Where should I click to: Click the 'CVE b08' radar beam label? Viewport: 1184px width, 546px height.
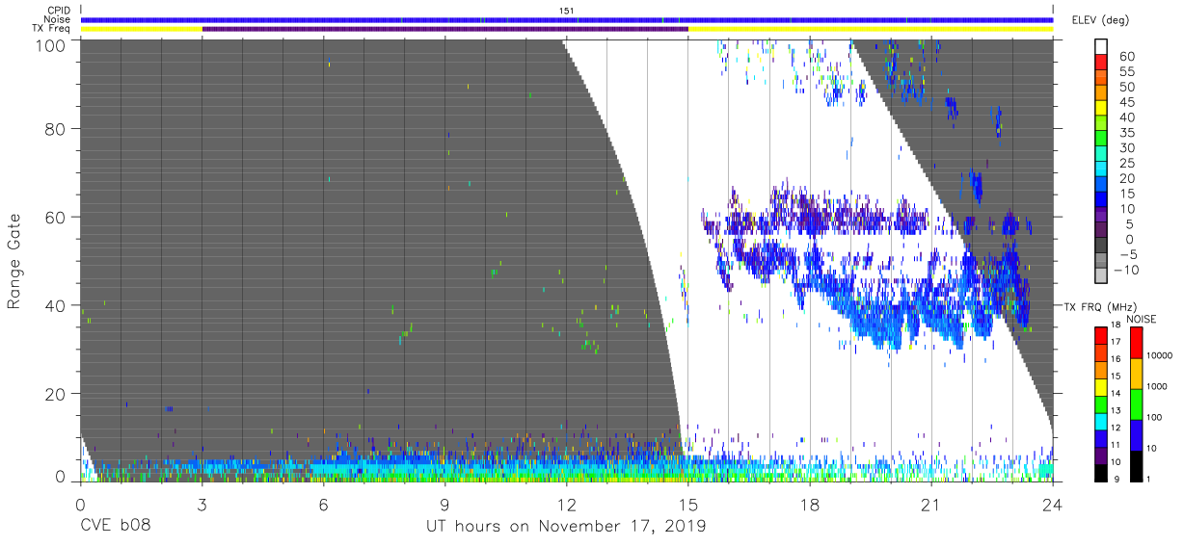tap(115, 526)
